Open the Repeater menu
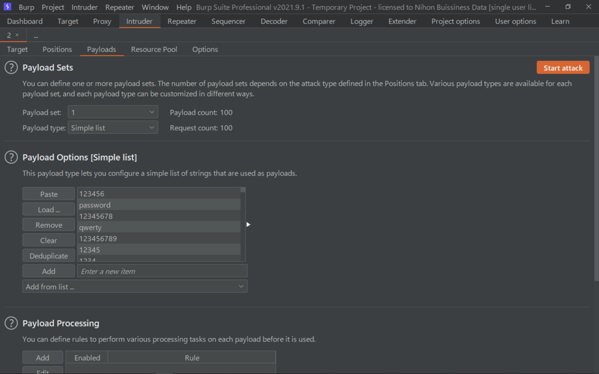This screenshot has height=374, width=599. click(120, 7)
